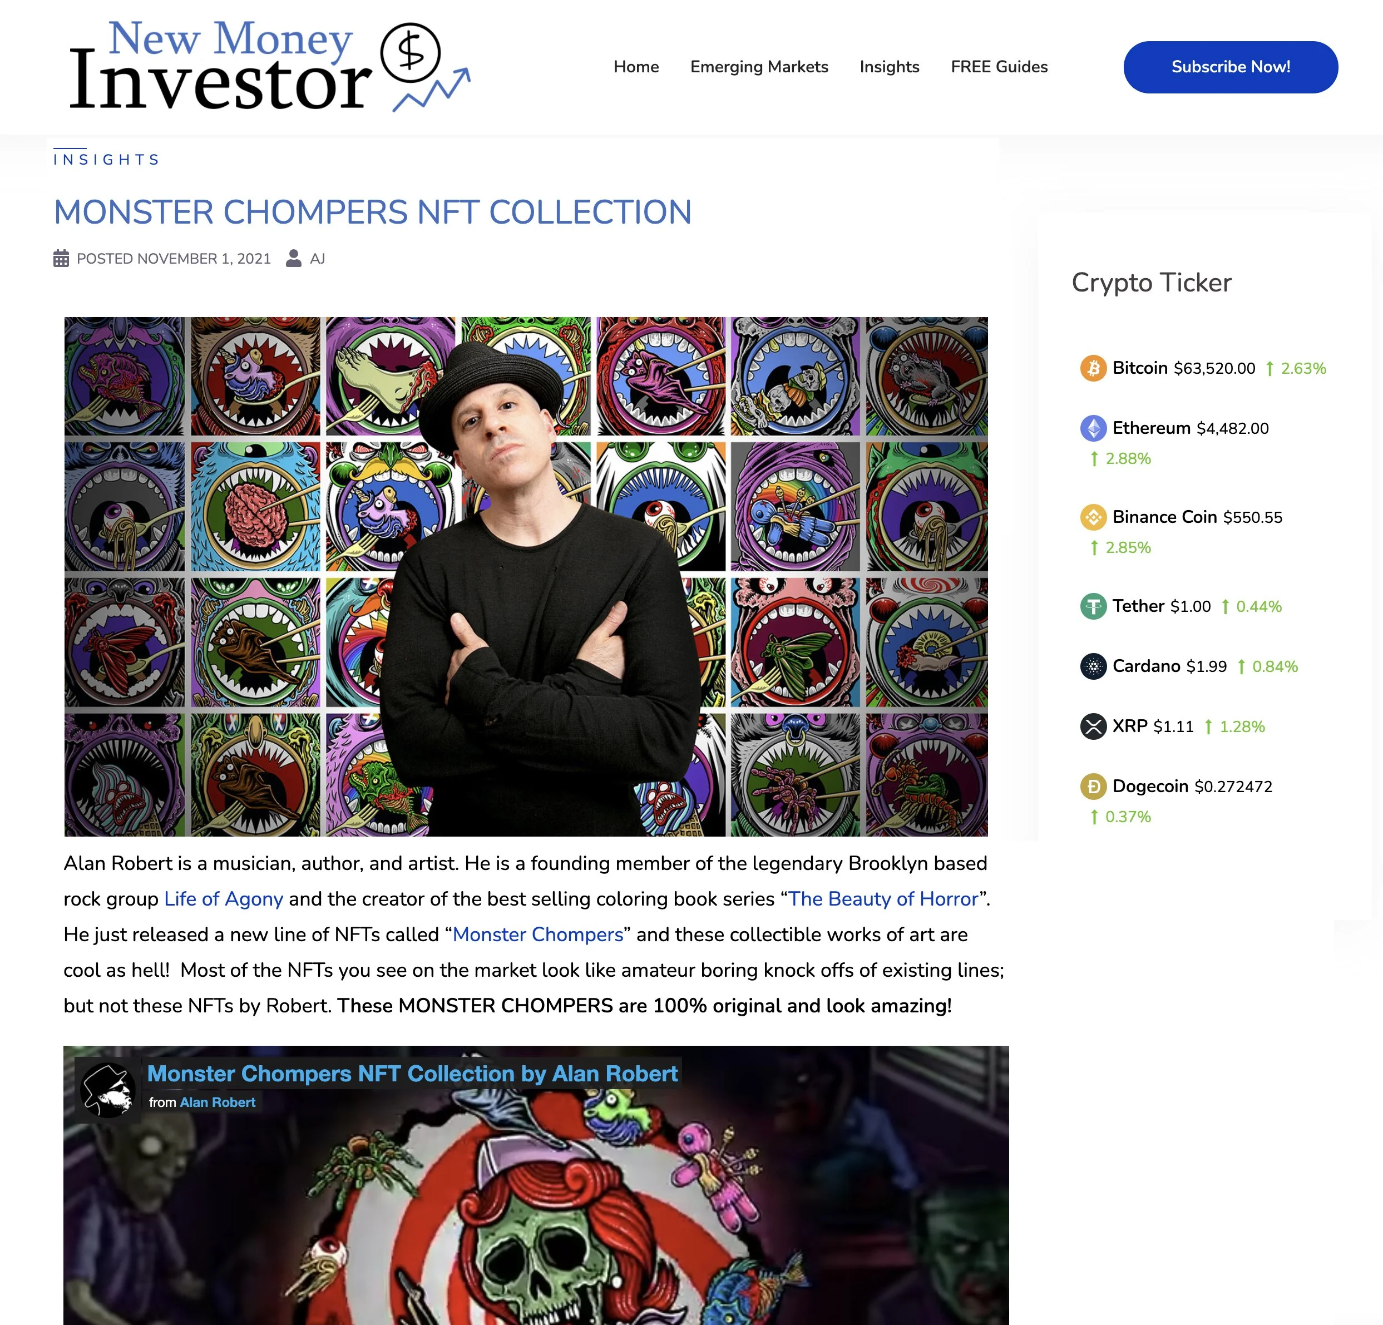This screenshot has width=1383, height=1325.
Task: Click the Subscribe Now! button
Action: pyautogui.click(x=1230, y=67)
